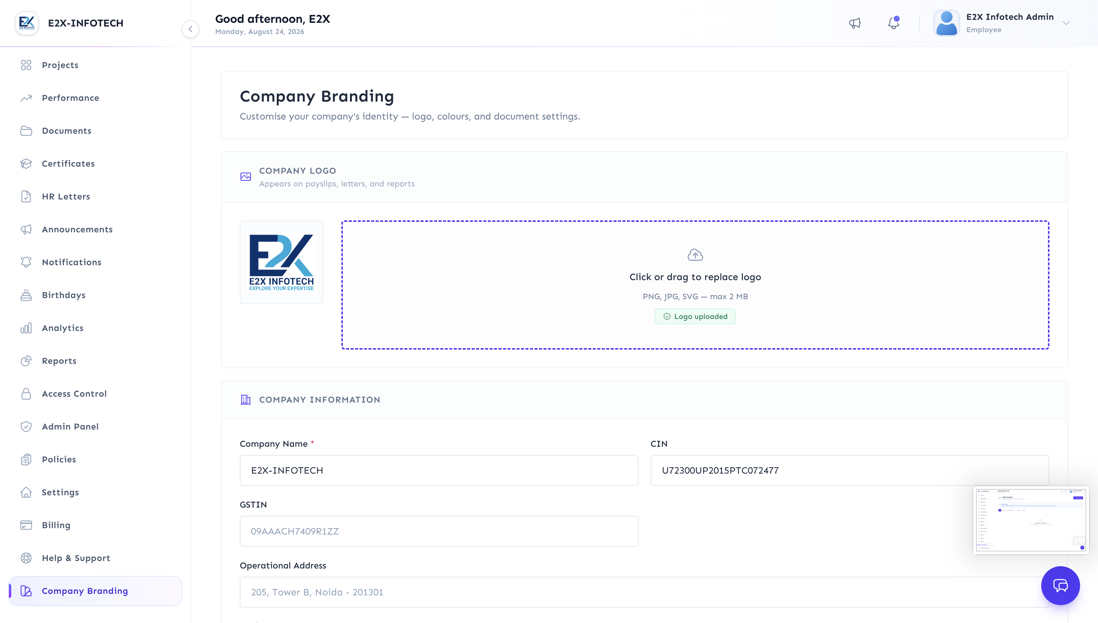The width and height of the screenshot is (1098, 623).
Task: Click the 'Company Branding' page heading
Action: (x=317, y=97)
